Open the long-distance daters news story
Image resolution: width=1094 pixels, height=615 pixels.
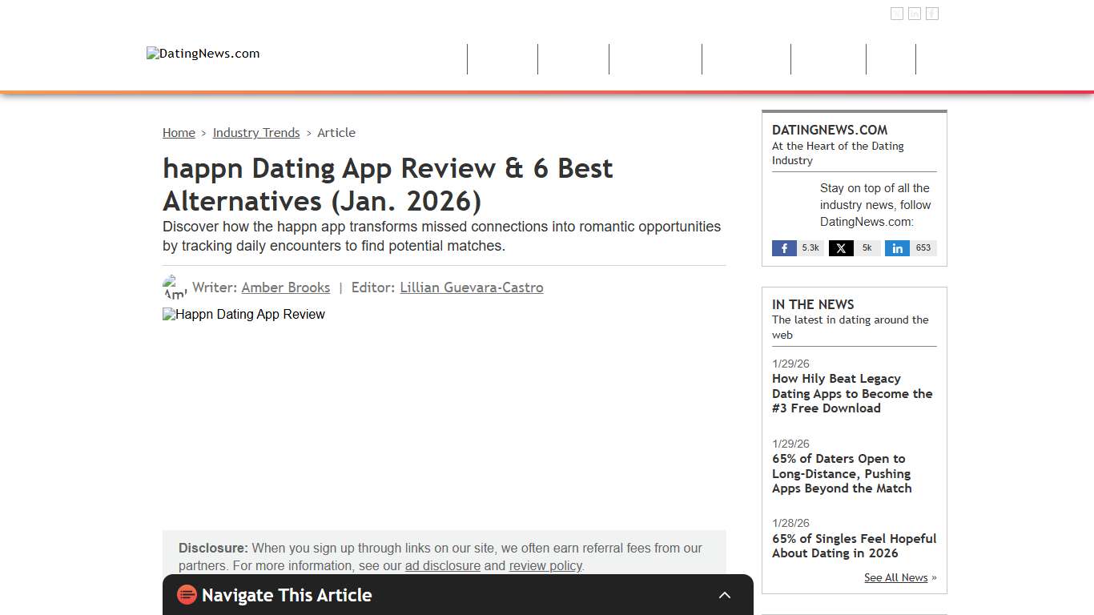pos(842,473)
